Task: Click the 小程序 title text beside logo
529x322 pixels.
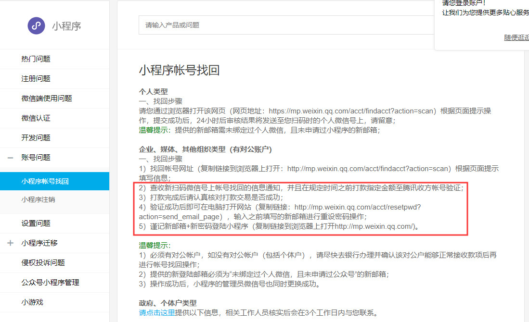Action: point(66,26)
